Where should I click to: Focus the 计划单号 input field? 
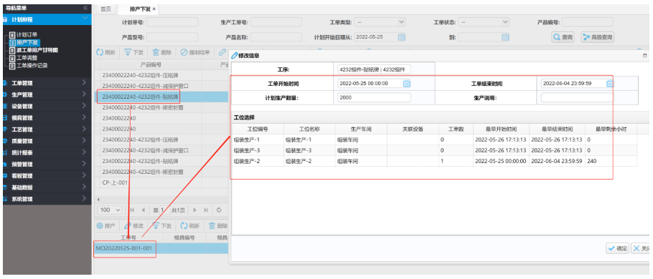(x=172, y=22)
